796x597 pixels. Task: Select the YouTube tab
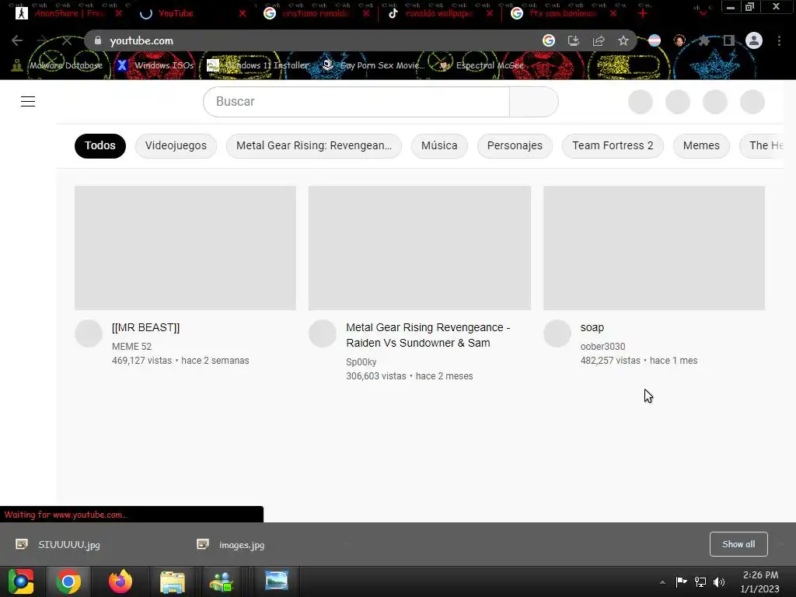[x=192, y=14]
